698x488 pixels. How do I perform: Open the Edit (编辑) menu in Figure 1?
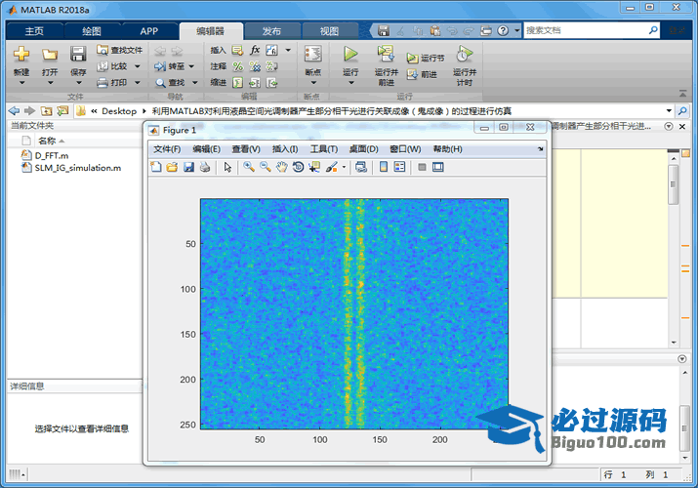coord(206,149)
